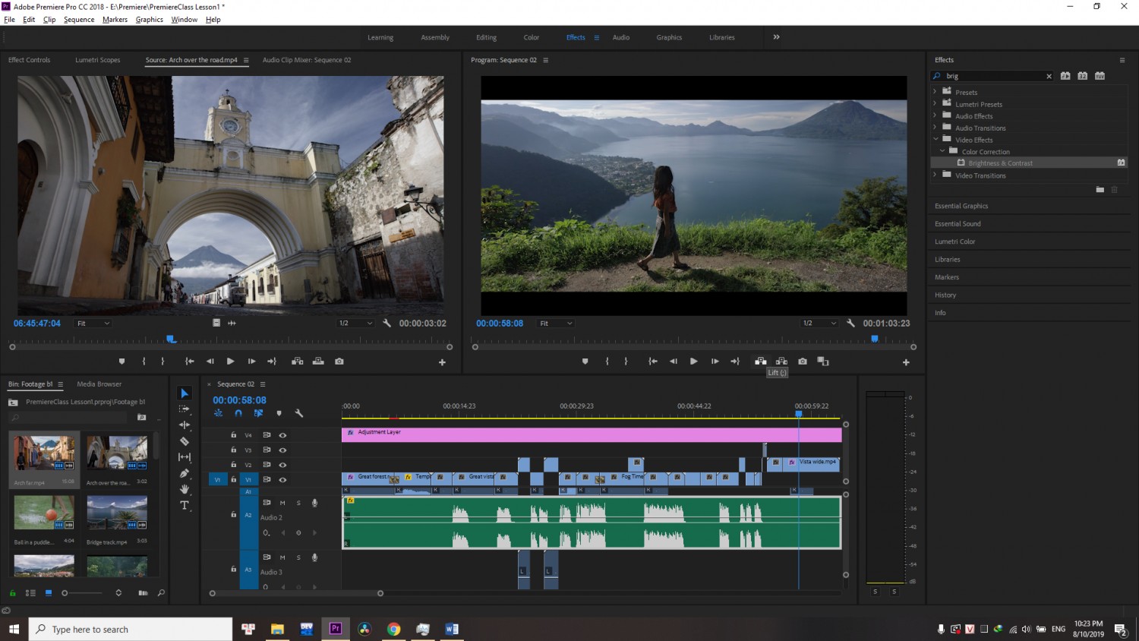Switch to the Color workspace tab
This screenshot has height=641, width=1139.
(532, 37)
